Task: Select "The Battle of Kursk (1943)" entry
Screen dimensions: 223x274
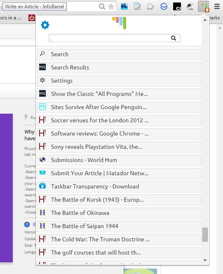Action: (x=119, y=200)
